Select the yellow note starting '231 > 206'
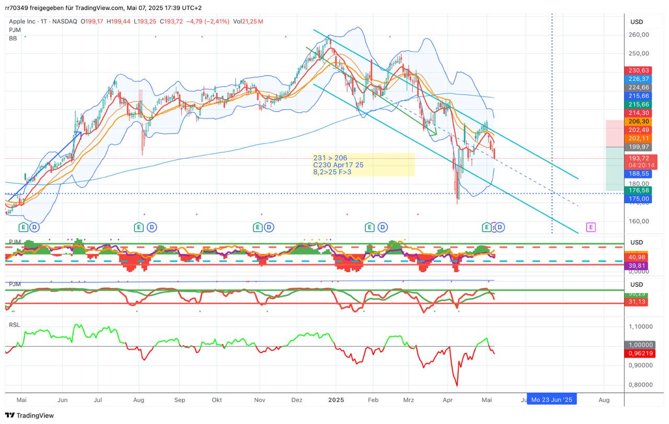669x424 pixels. (363, 165)
